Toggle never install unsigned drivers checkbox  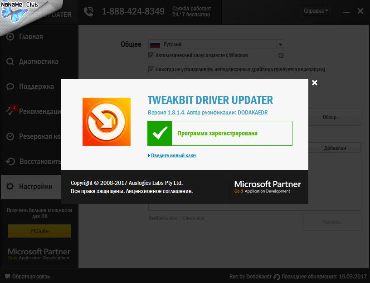[151, 70]
